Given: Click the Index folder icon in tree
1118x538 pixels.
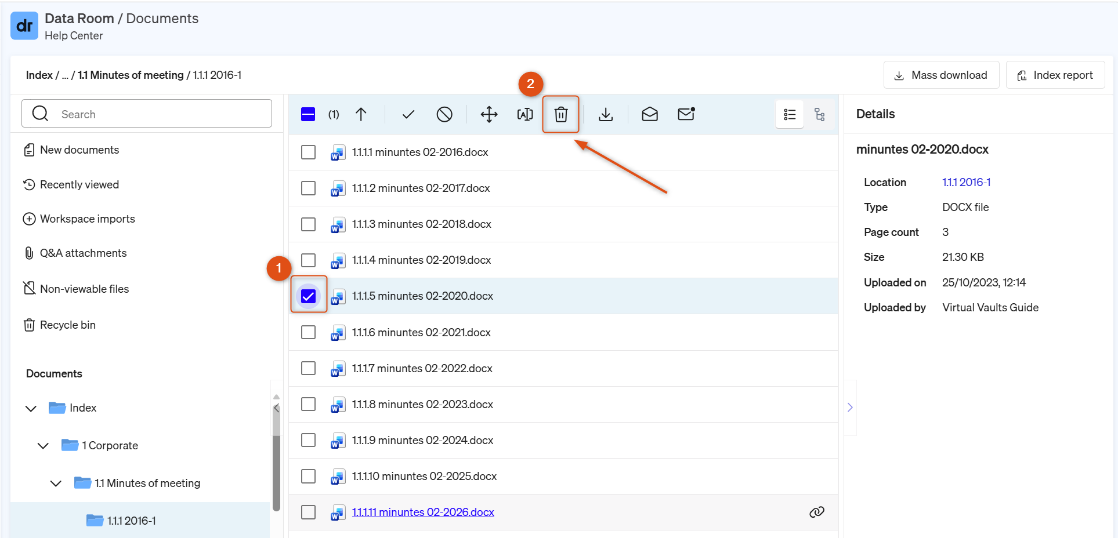Looking at the screenshot, I should click(x=57, y=408).
